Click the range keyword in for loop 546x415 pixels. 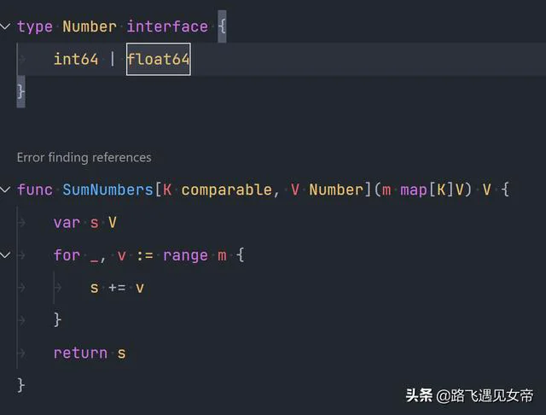pos(185,256)
